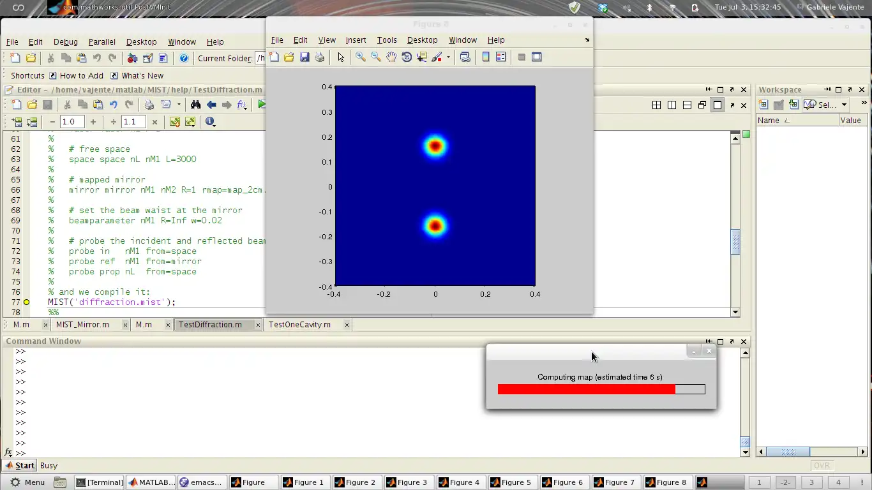Toggle Edit Plot arrow mode
The width and height of the screenshot is (872, 490).
point(341,57)
